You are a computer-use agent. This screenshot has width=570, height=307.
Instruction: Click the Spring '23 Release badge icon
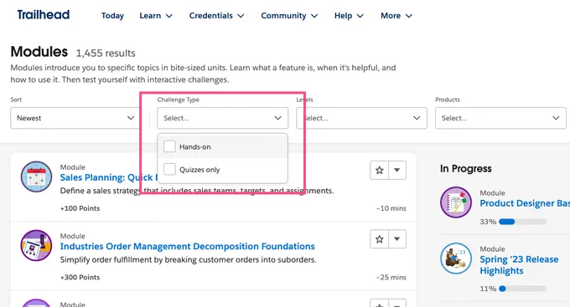coord(456,258)
